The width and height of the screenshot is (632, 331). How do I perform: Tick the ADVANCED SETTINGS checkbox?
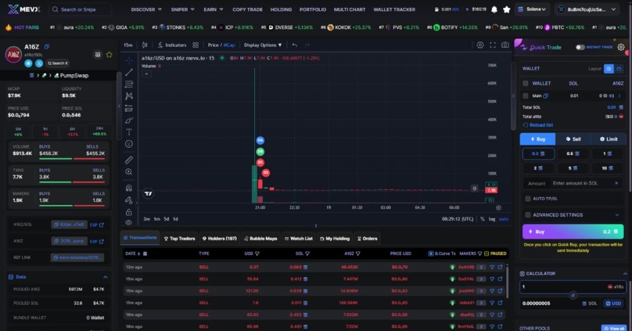click(x=528, y=215)
